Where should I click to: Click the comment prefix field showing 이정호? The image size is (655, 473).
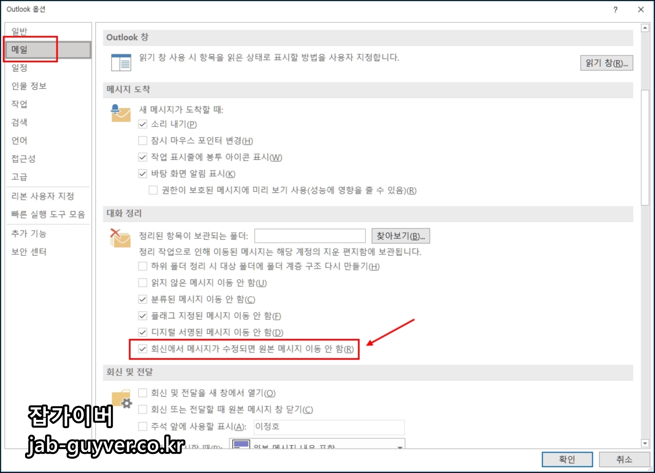329,427
